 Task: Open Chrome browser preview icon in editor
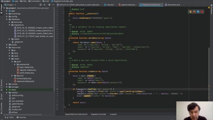click(190, 12)
